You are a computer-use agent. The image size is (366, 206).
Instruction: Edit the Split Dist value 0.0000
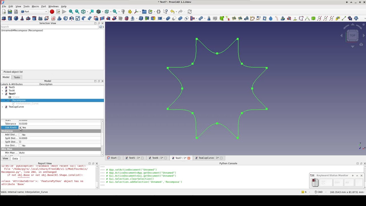click(x=59, y=138)
